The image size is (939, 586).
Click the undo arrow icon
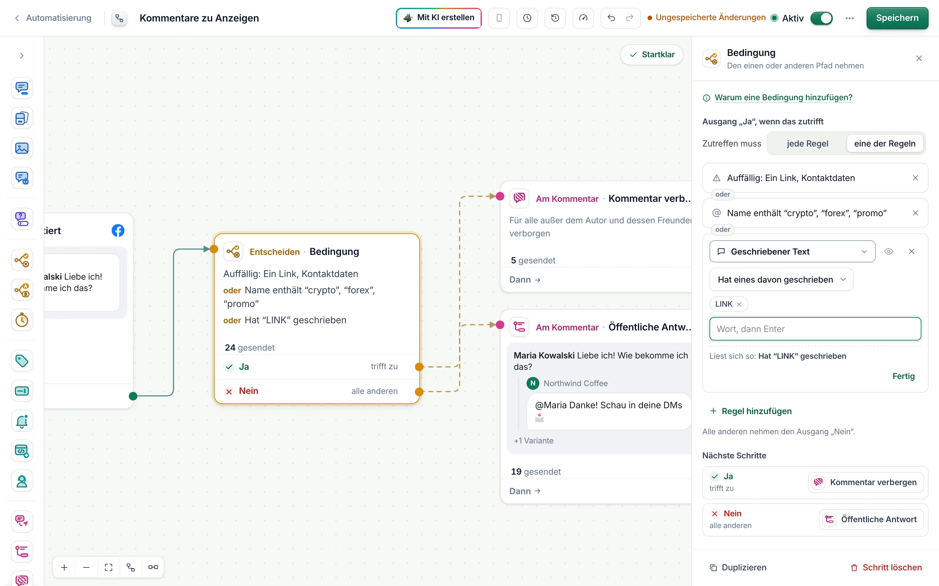[x=611, y=18]
